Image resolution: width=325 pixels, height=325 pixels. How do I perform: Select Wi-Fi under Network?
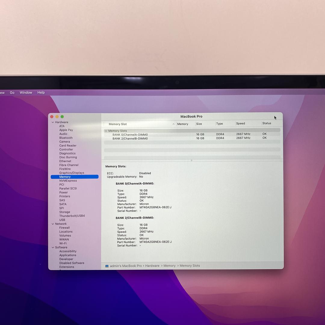[63, 243]
